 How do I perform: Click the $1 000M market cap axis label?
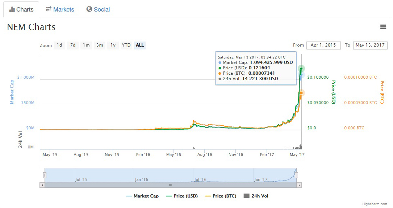[26, 77]
